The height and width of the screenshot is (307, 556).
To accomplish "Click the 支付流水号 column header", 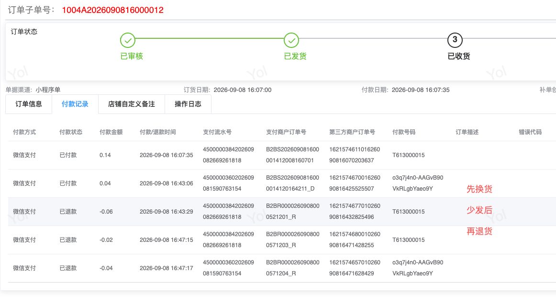I will click(x=217, y=132).
